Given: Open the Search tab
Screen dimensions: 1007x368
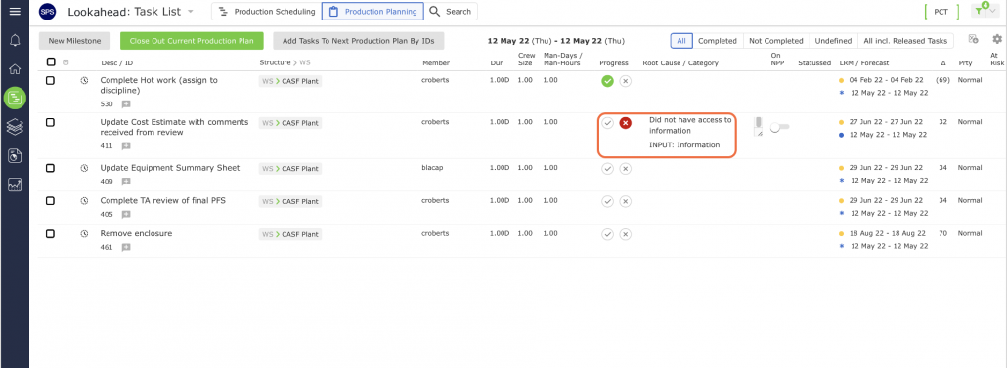Looking at the screenshot, I should click(451, 12).
